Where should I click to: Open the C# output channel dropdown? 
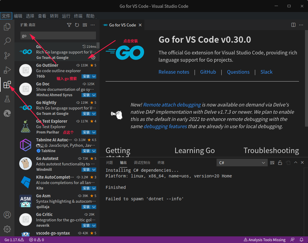click(x=242, y=163)
